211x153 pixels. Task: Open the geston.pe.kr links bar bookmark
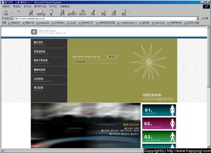pos(127,23)
